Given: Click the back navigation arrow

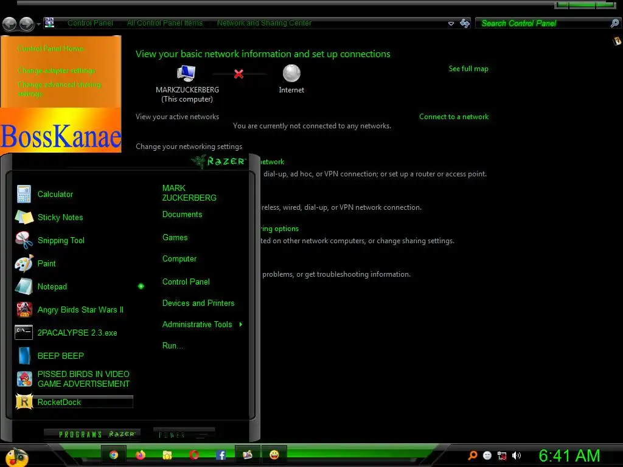Looking at the screenshot, I should point(10,24).
